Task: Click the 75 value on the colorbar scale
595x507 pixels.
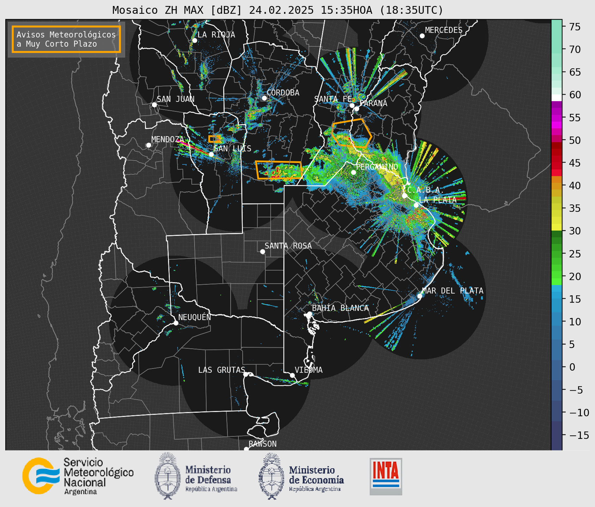Action: click(574, 27)
